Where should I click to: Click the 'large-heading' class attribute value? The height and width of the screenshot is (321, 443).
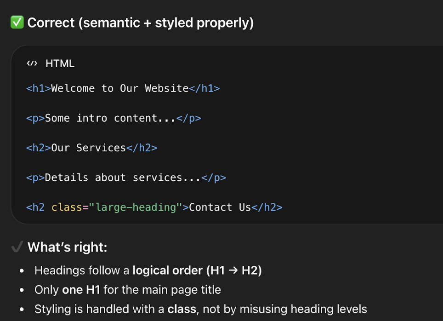pyautogui.click(x=135, y=207)
